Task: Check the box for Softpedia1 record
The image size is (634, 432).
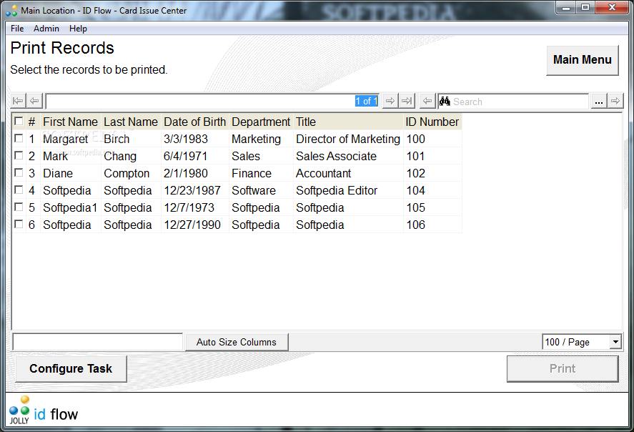Action: (x=19, y=207)
